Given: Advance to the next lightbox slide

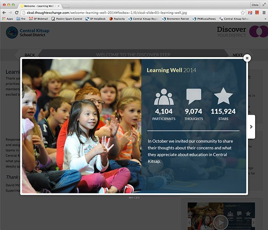Looking at the screenshot, I should (251, 126).
